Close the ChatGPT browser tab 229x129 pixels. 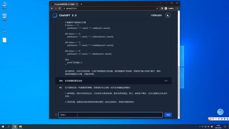pos(77,4)
